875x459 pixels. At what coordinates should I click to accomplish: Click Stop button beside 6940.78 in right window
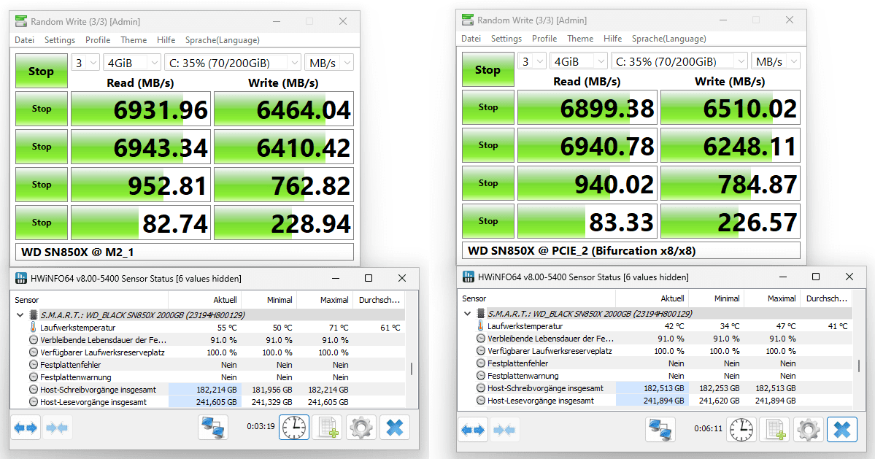487,145
